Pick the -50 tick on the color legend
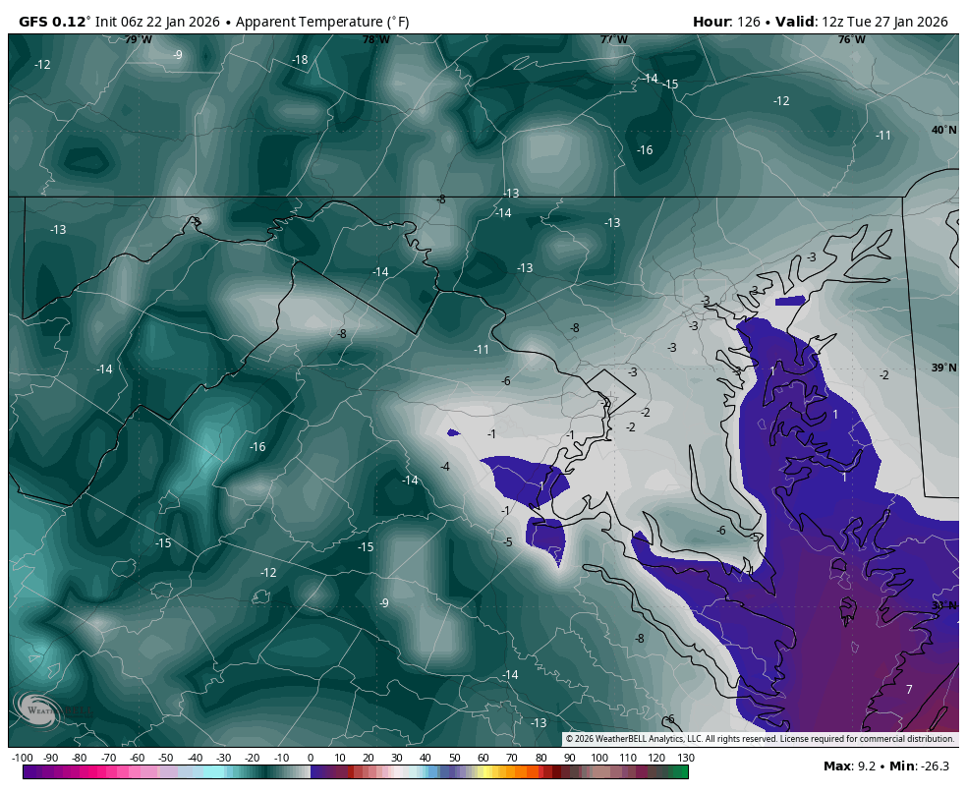The height and width of the screenshot is (794, 967). pos(166,758)
